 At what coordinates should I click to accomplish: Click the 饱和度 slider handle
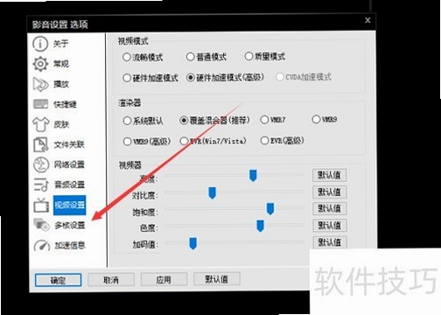tap(270, 209)
